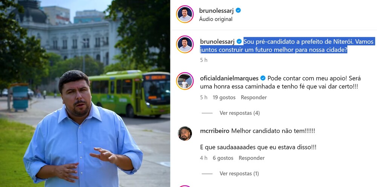Click the verified badge beside header username
This screenshot has height=187, width=377.
tap(238, 10)
